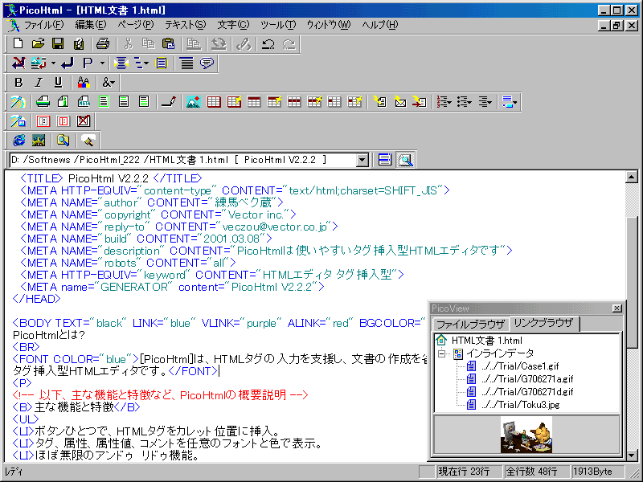
Task: Click the Undo arrow icon
Action: pos(268,43)
